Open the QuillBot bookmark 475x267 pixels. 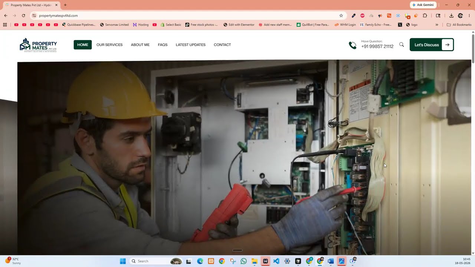pos(313,25)
